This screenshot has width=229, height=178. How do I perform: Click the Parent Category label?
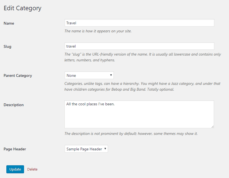pos(18,76)
